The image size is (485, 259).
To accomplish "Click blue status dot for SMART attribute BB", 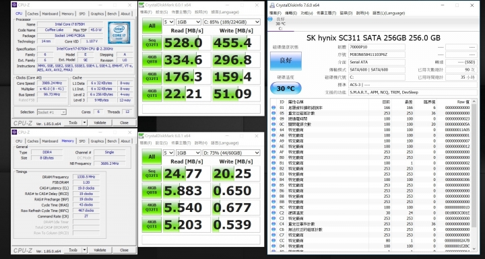I will (273, 202).
